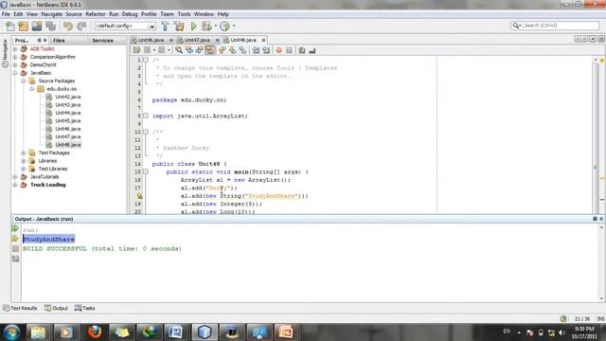The width and height of the screenshot is (606, 341).
Task: Click the Build Main Project hammer icon
Action: (x=165, y=27)
